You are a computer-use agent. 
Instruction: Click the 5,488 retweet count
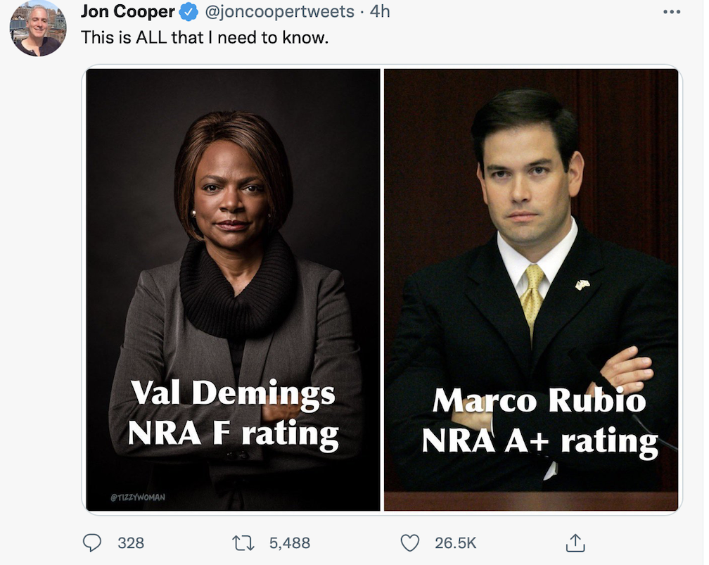pyautogui.click(x=290, y=542)
